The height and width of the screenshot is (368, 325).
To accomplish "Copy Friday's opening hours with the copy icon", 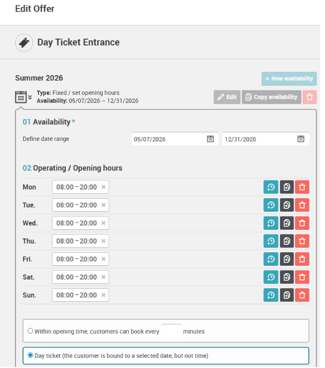I will pyautogui.click(x=286, y=259).
